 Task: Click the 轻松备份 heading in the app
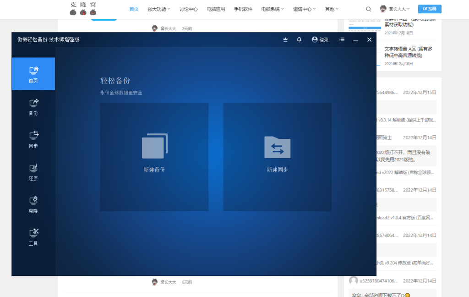(x=115, y=81)
